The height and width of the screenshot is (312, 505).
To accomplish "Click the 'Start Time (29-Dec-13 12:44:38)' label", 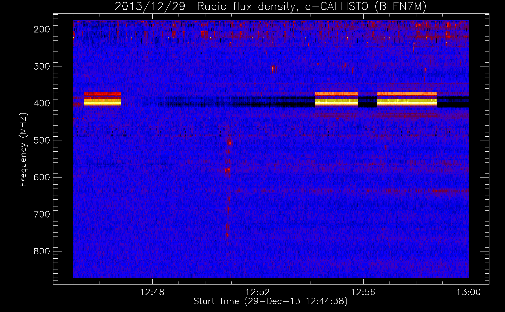I will tap(270, 301).
